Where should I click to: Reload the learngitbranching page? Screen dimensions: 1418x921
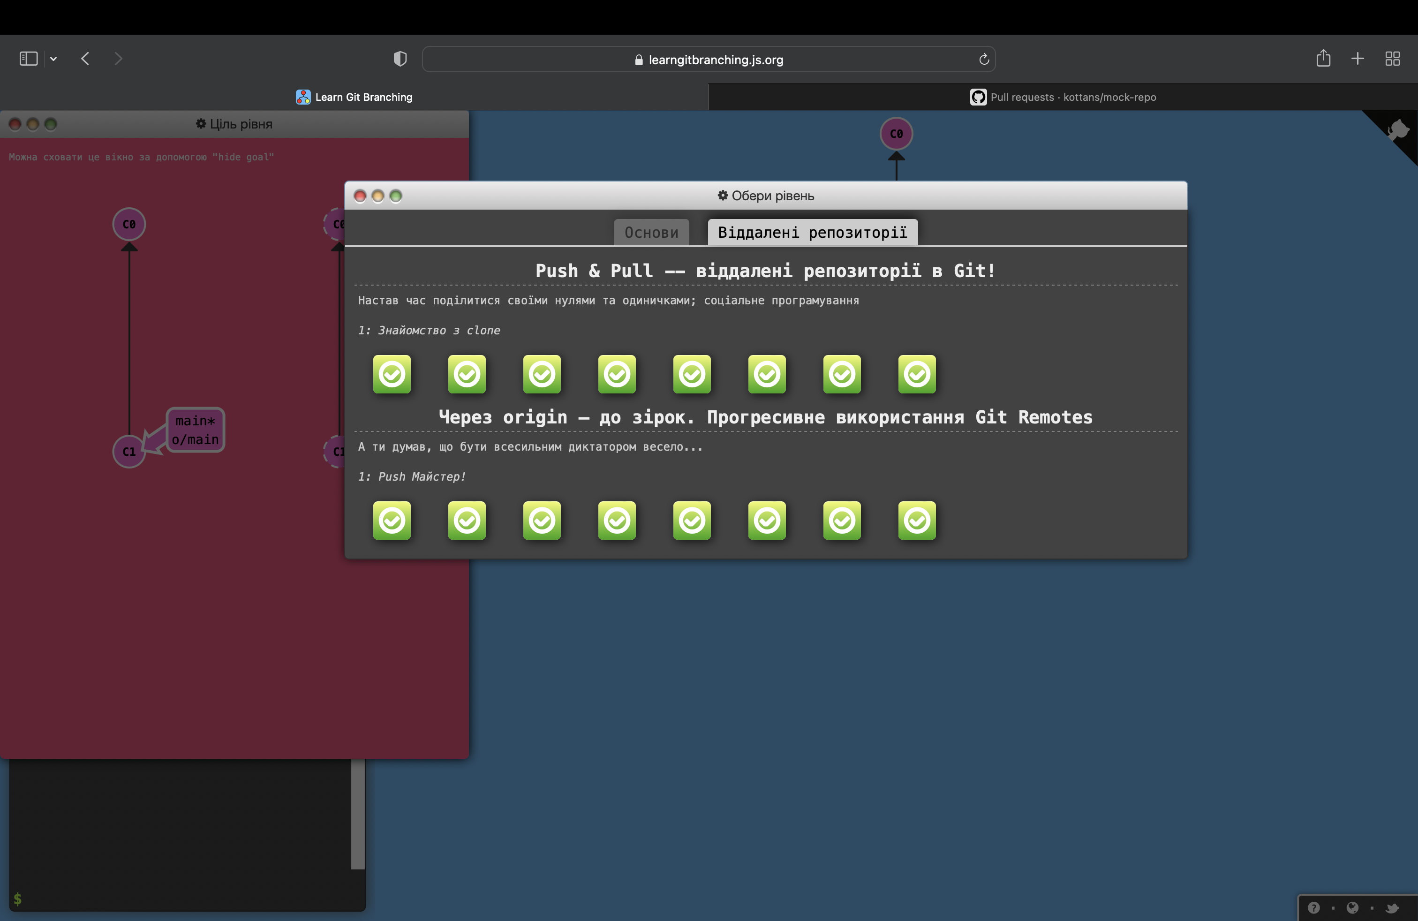[984, 59]
